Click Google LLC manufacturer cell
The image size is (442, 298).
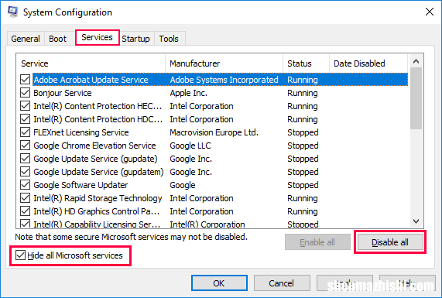pyautogui.click(x=190, y=146)
